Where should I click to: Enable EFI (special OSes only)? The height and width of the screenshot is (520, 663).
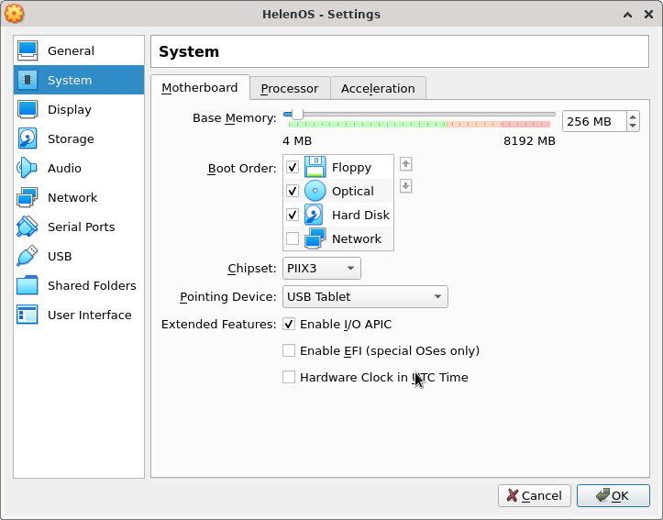(x=289, y=351)
